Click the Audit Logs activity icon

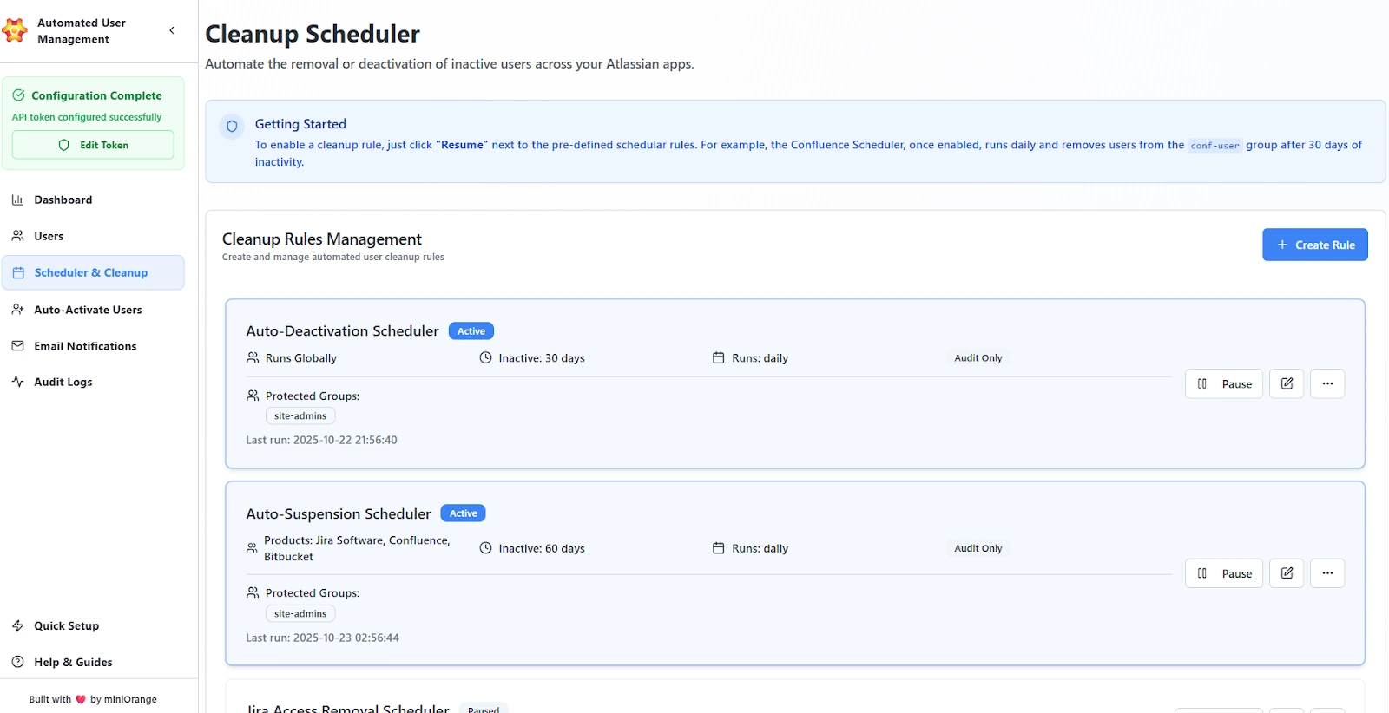click(x=17, y=382)
